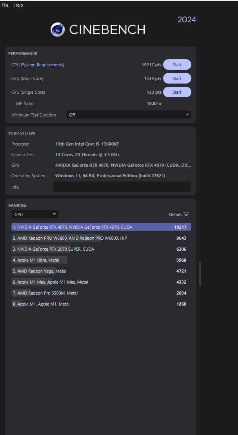
Task: Click the 2034 ranking score
Action: click(182, 293)
